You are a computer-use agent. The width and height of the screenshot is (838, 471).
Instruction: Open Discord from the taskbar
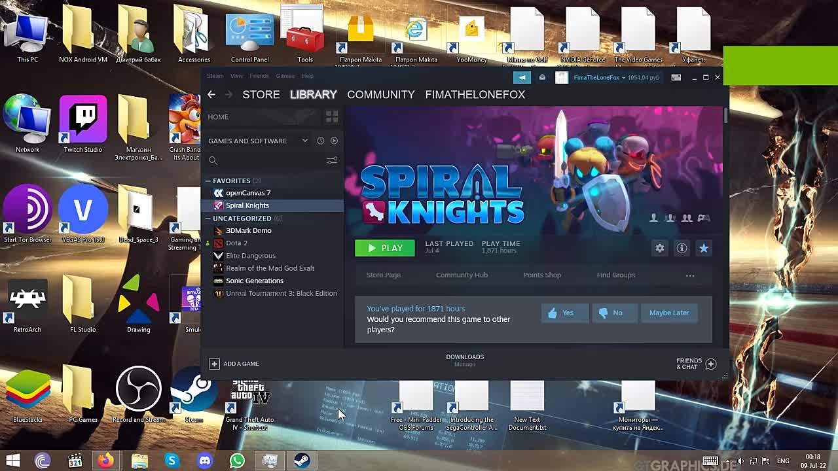click(x=204, y=461)
